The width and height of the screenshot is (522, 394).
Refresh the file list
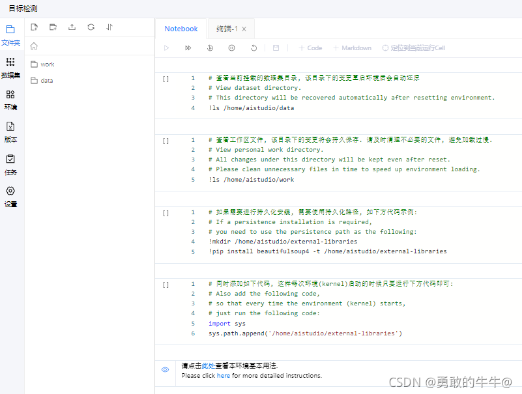click(x=91, y=27)
